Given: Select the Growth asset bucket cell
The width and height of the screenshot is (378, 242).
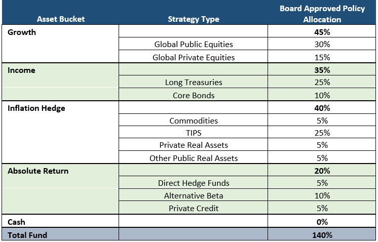Looking at the screenshot, I should click(x=60, y=44).
